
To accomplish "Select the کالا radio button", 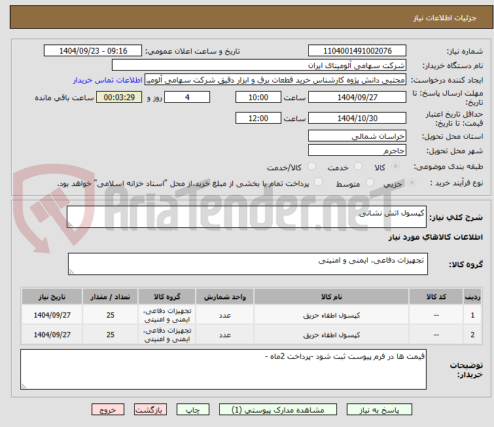I will [x=395, y=166].
